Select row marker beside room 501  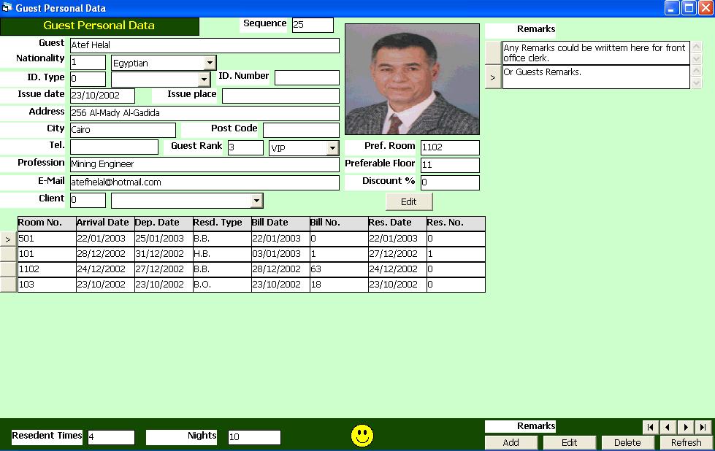(8, 239)
